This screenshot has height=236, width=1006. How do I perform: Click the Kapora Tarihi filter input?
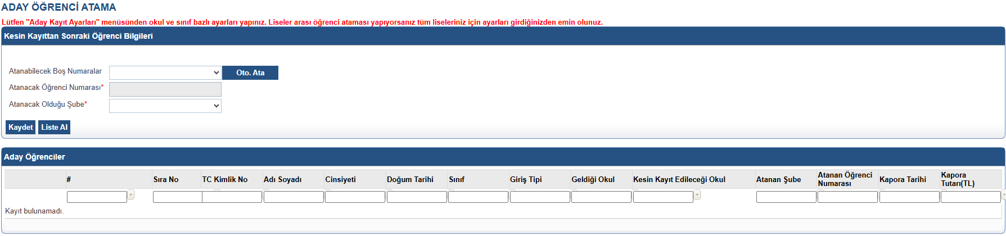click(x=909, y=197)
